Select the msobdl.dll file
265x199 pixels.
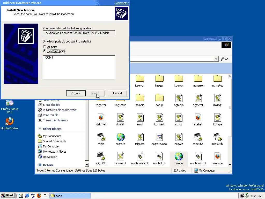click(x=159, y=159)
